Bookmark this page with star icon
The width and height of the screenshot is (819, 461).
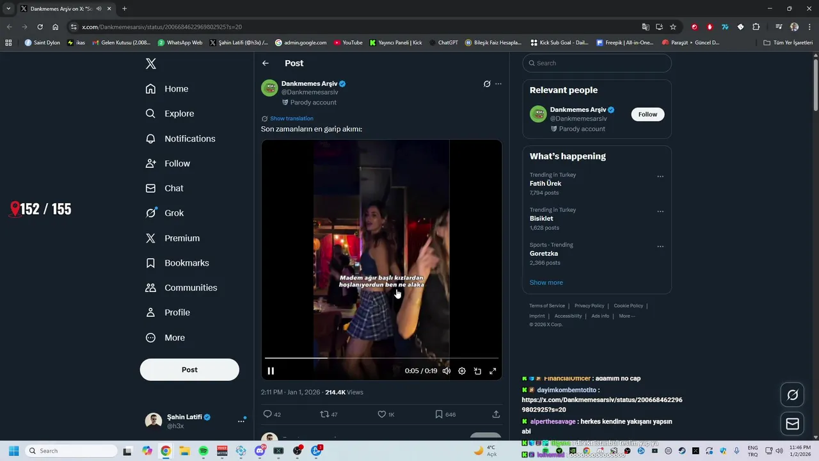[673, 27]
